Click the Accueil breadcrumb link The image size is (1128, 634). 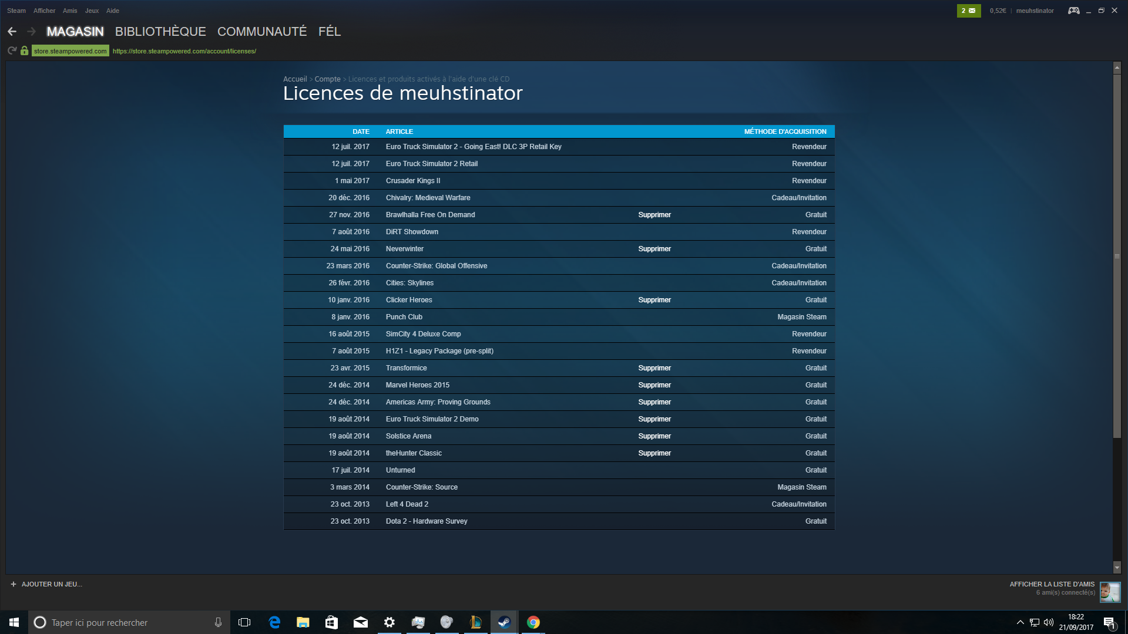point(295,79)
